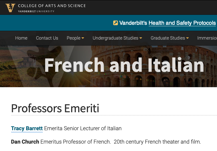The width and height of the screenshot is (217, 151).
Task: Open the College of Arts and Science title
Action: click(52, 5)
